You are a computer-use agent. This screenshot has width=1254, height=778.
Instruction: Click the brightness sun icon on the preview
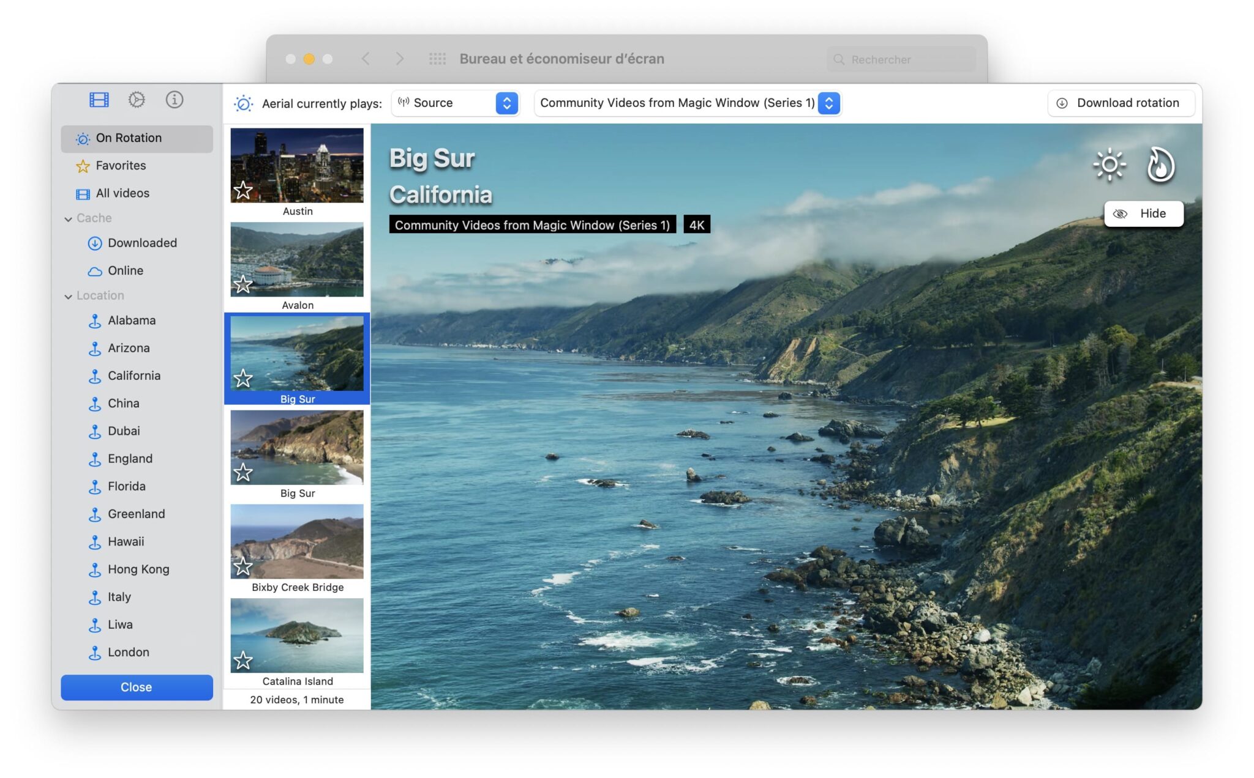(x=1108, y=164)
